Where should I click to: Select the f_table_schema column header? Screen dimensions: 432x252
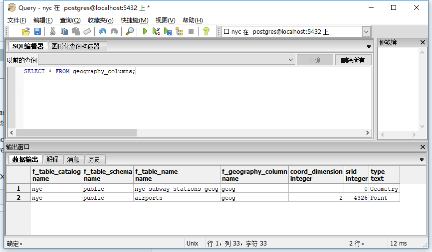pos(108,175)
